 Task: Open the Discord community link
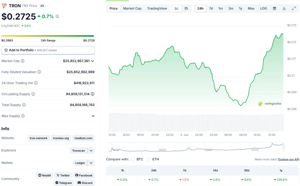pos(85,183)
